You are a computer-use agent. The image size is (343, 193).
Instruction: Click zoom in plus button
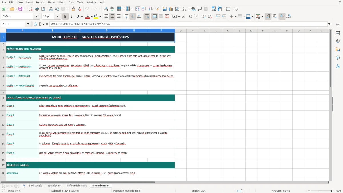point(331,191)
